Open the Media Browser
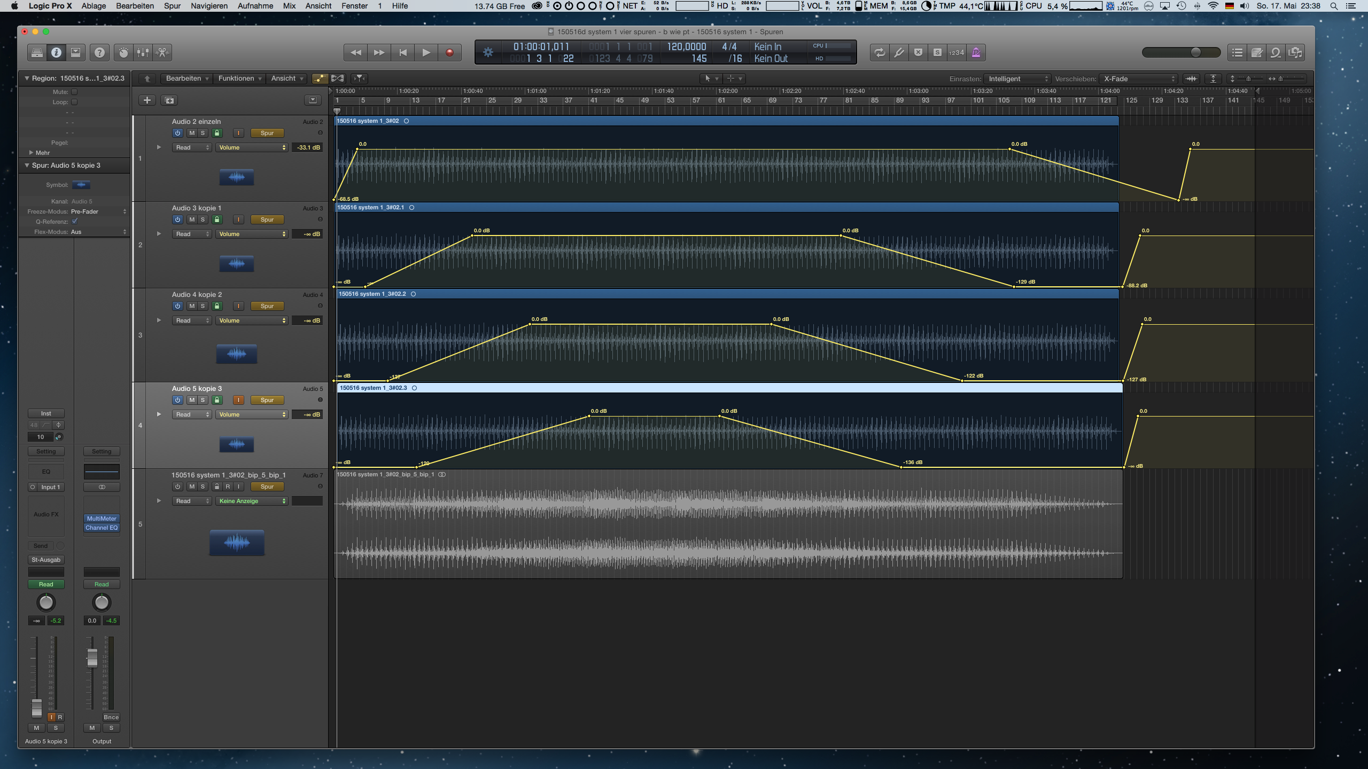1368x769 pixels. pos(1295,52)
